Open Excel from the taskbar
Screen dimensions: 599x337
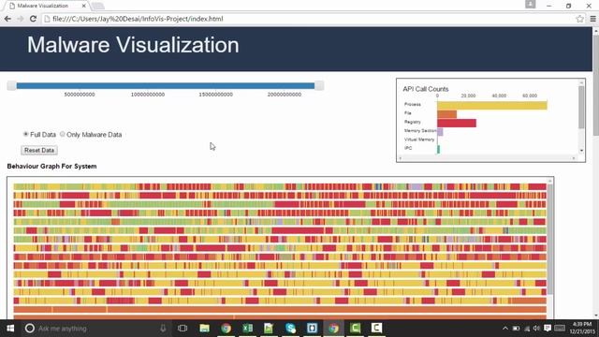tap(247, 329)
